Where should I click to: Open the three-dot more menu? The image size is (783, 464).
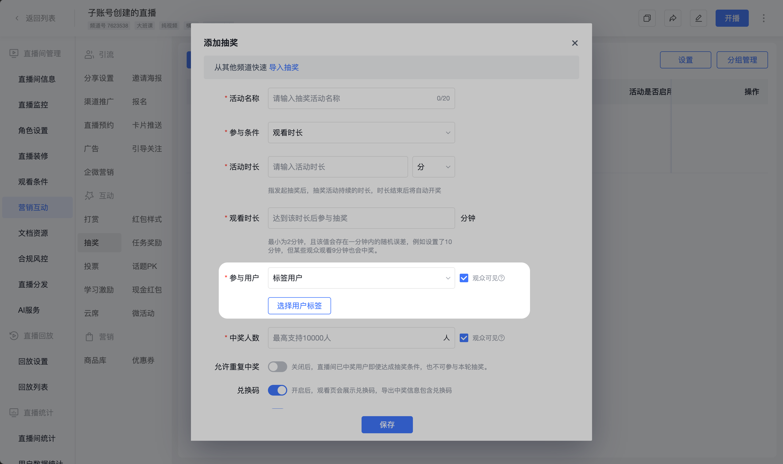[763, 18]
